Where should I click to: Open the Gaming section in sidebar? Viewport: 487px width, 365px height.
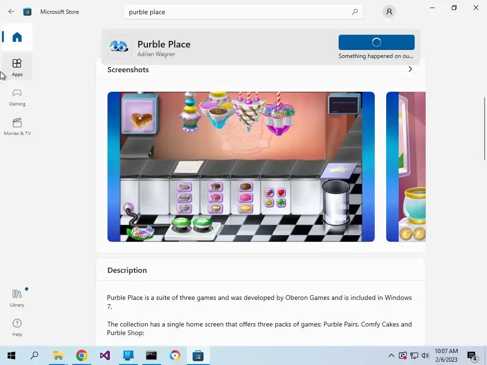coord(17,97)
